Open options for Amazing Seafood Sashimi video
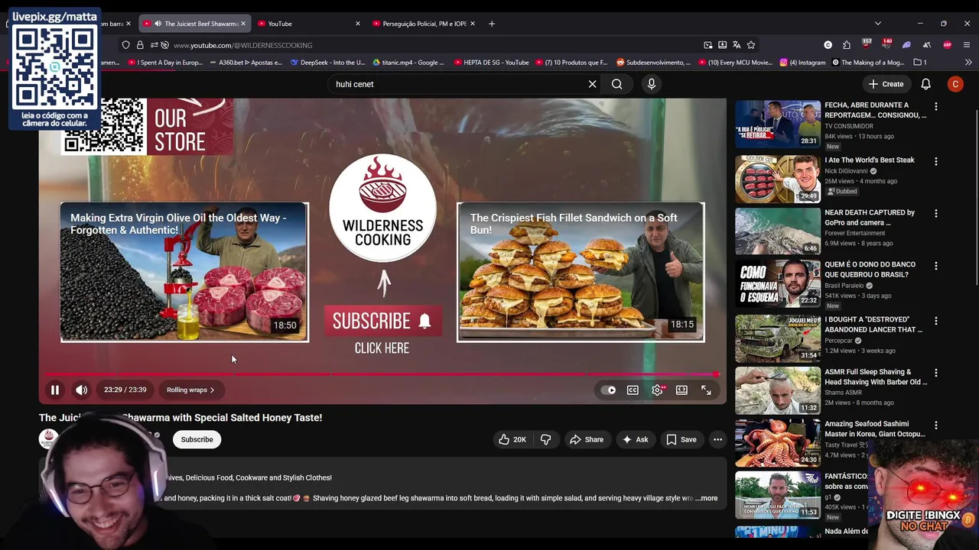979x550 pixels. pyautogui.click(x=935, y=425)
